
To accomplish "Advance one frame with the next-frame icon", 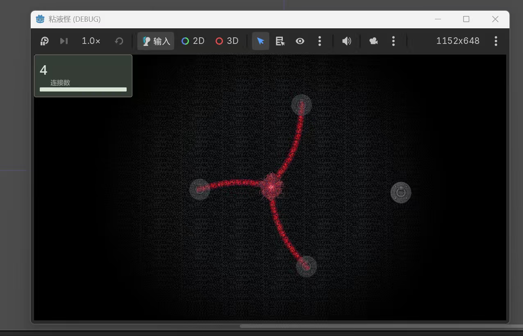I will click(x=64, y=41).
